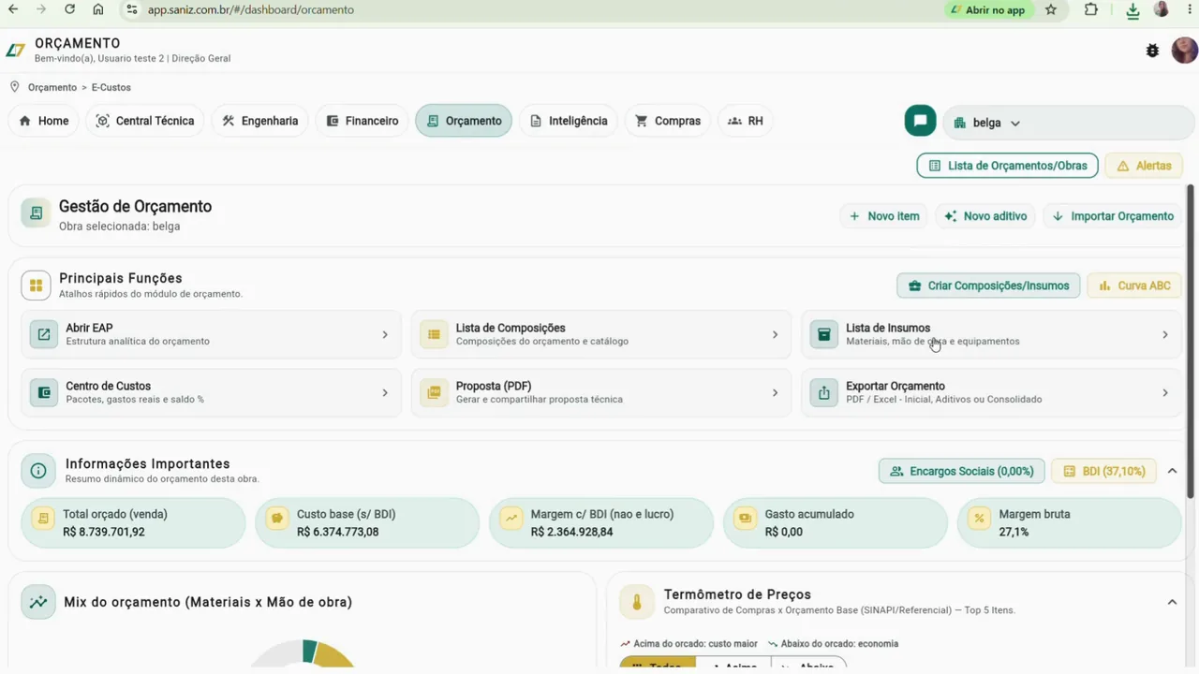Open browser downloads icon
This screenshot has height=674, width=1199.
click(1132, 10)
